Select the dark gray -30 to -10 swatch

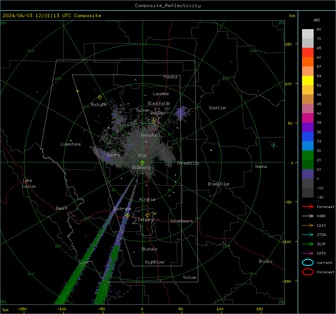(308, 192)
